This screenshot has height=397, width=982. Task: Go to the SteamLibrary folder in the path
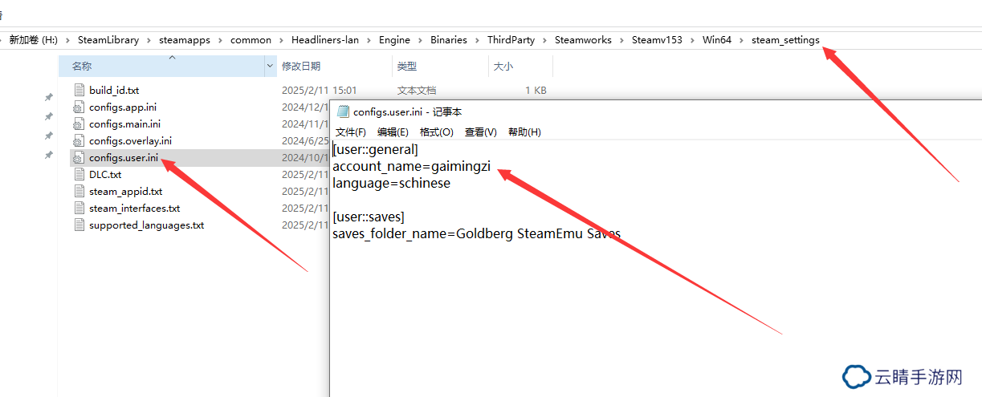[x=108, y=40]
